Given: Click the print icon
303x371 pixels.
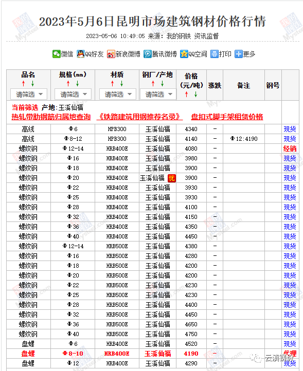Looking at the screenshot, I should point(214,54).
